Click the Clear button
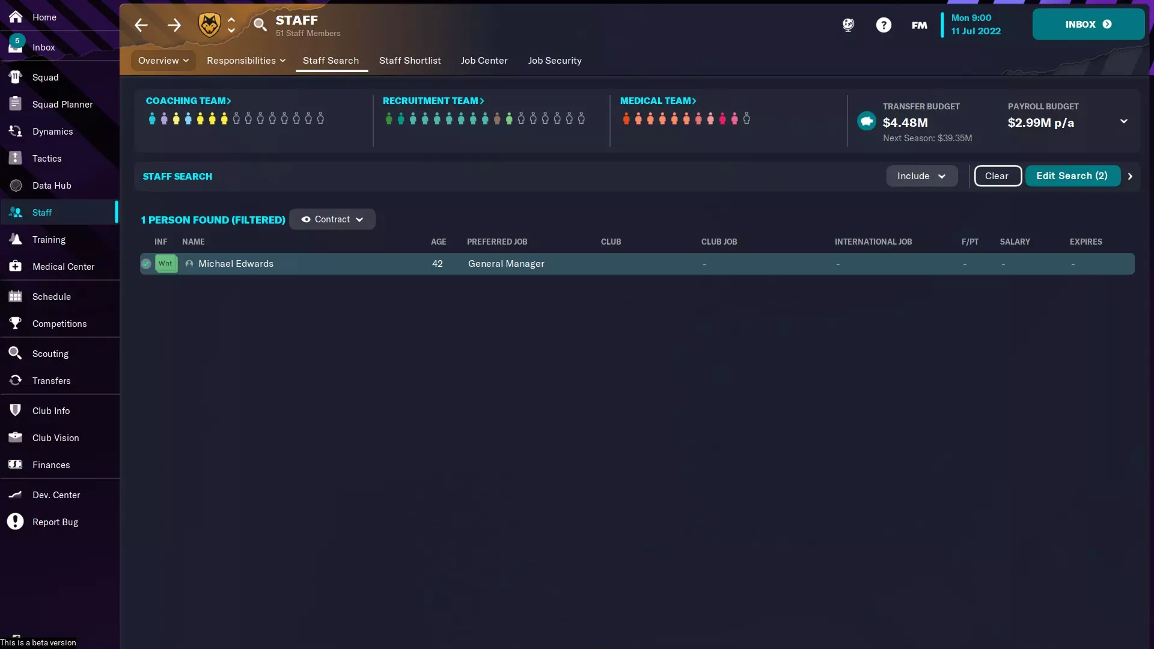 pos(997,176)
